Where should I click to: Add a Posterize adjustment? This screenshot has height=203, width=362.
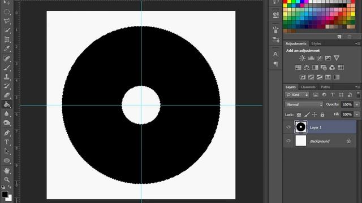[311, 77]
